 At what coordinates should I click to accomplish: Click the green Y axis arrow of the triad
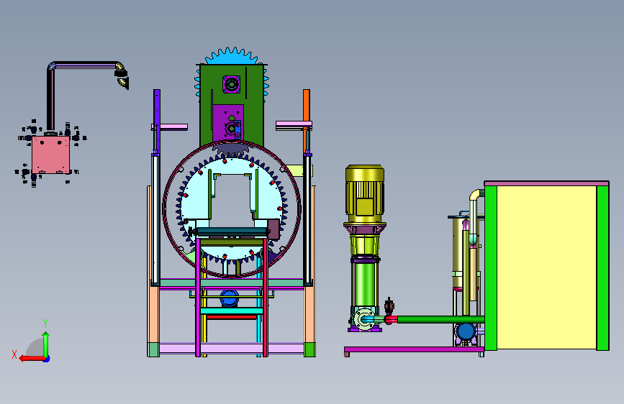[x=46, y=345]
